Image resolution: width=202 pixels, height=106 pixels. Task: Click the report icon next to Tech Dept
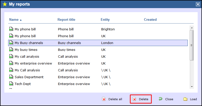point(11,84)
